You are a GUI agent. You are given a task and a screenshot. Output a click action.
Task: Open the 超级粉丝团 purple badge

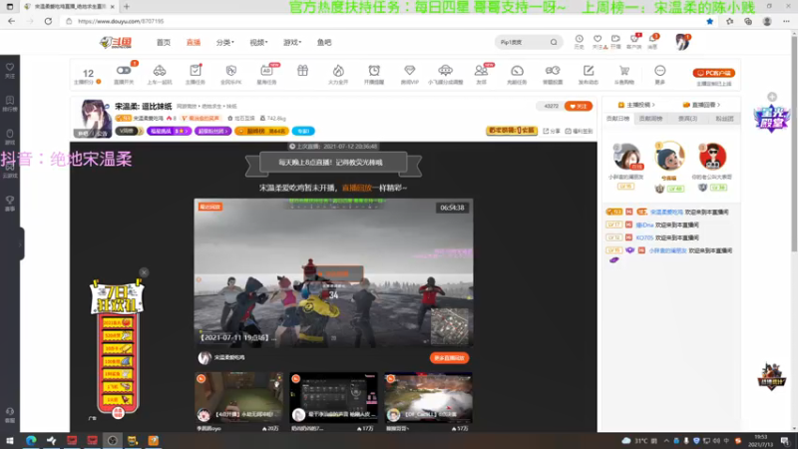[212, 131]
